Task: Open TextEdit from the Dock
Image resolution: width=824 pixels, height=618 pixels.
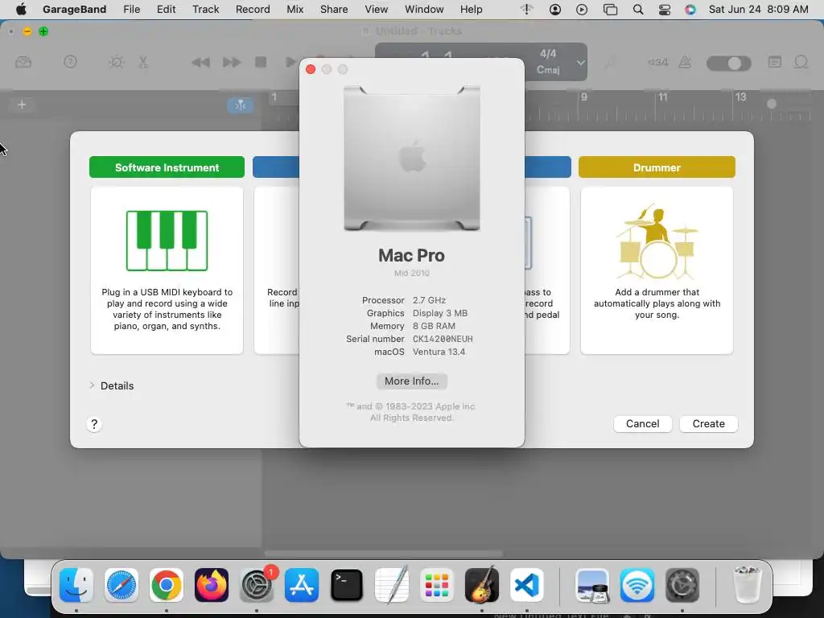Action: click(392, 585)
